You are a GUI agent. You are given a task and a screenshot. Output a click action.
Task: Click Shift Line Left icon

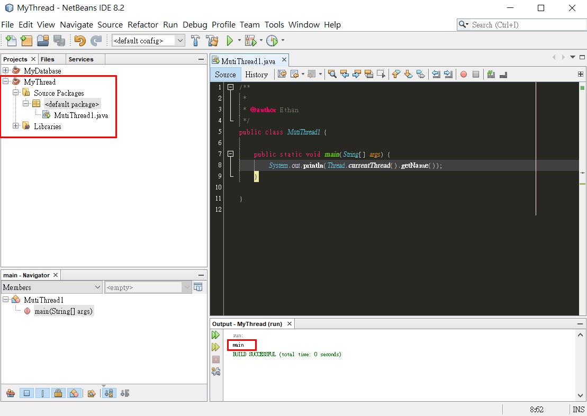point(436,74)
